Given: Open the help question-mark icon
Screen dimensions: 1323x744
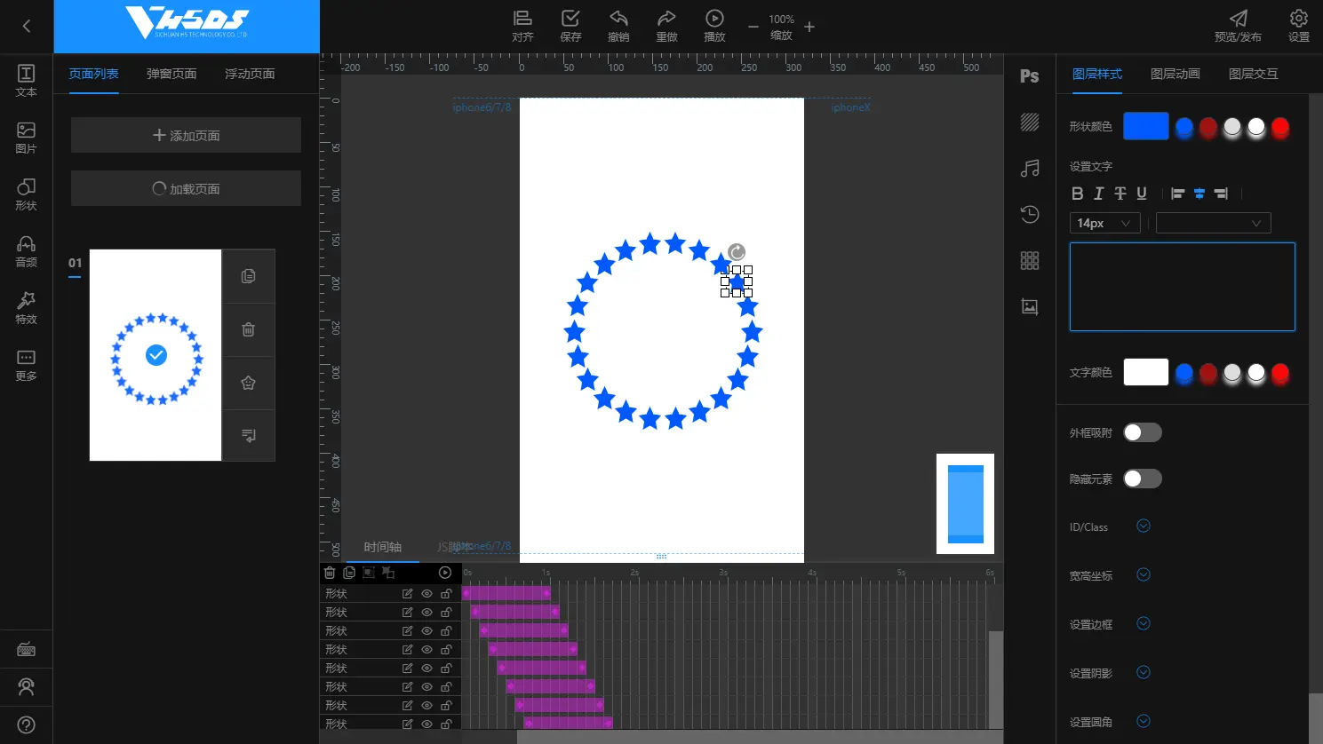Looking at the screenshot, I should point(27,724).
